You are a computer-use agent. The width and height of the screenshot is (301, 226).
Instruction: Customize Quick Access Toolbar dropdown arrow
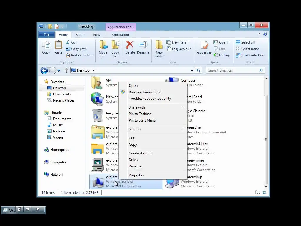[x=62, y=26]
